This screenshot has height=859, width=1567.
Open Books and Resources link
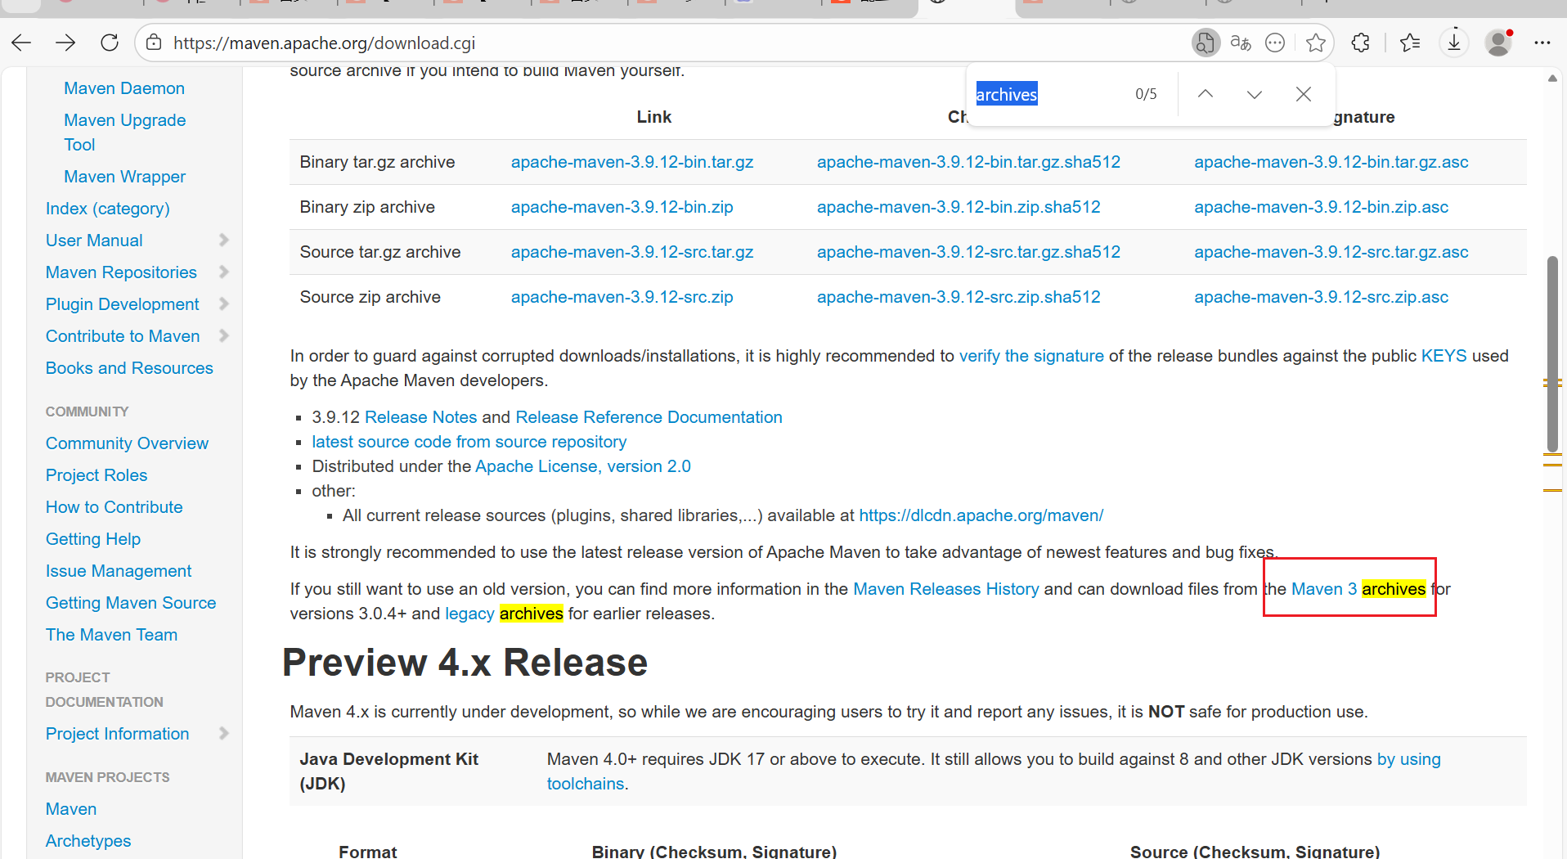pos(129,368)
